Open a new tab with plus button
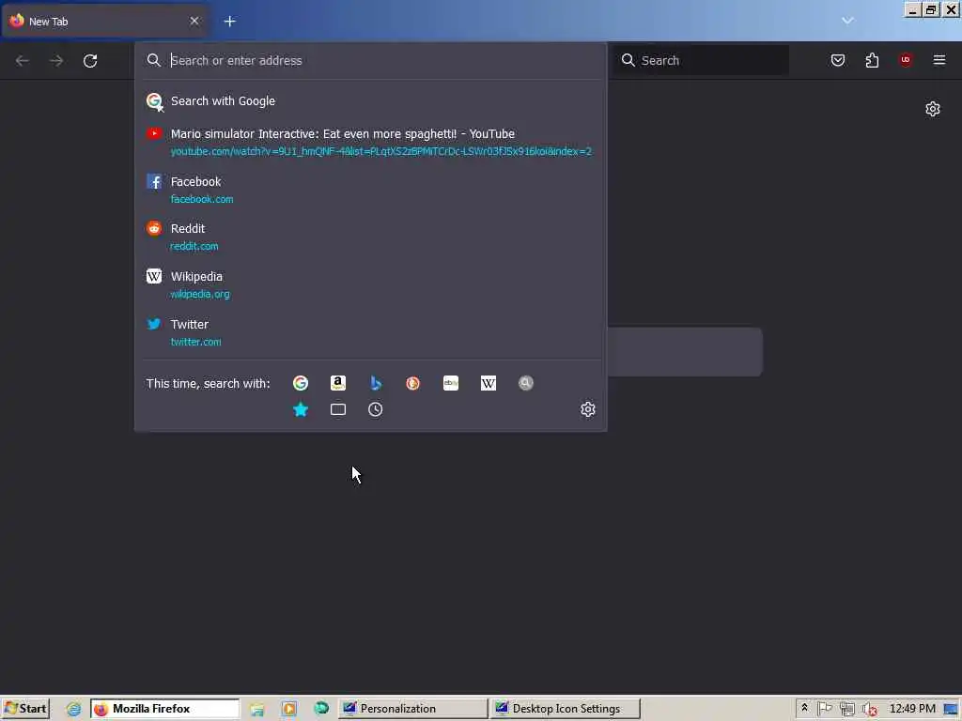 click(x=230, y=22)
